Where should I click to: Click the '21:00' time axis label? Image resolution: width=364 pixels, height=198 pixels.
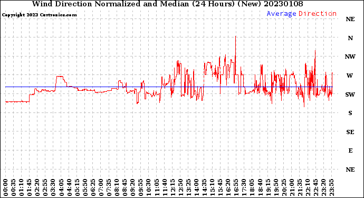[291, 187]
